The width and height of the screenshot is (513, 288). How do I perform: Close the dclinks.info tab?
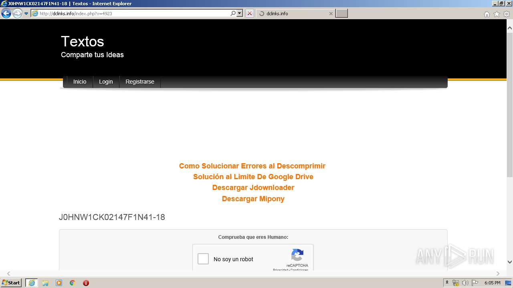click(x=331, y=14)
